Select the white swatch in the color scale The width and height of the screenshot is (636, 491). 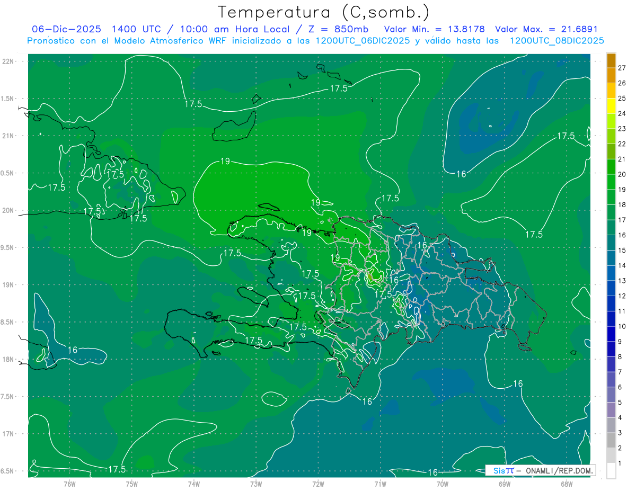point(611,470)
